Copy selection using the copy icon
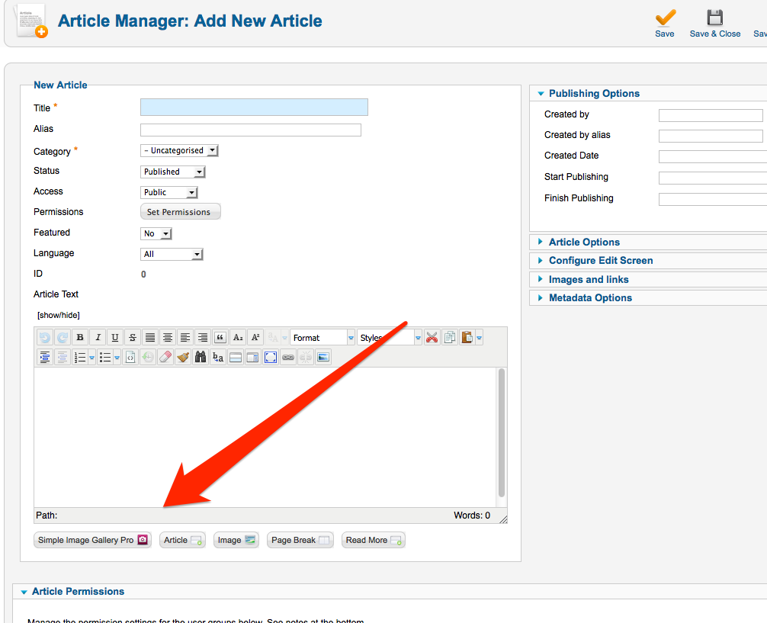Screen dimensions: 767x623 click(x=450, y=338)
